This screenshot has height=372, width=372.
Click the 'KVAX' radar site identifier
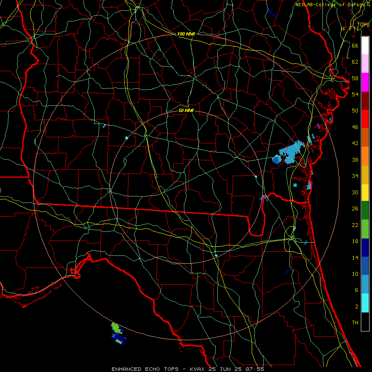pyautogui.click(x=198, y=369)
